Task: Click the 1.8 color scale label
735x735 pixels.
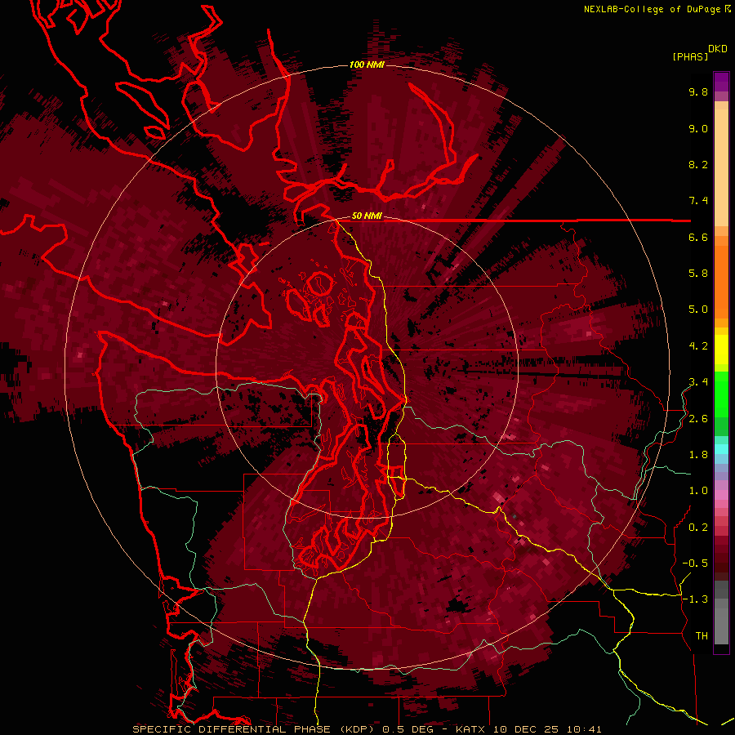Action: (698, 455)
